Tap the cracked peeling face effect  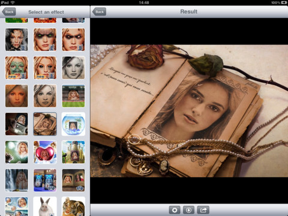point(17,40)
